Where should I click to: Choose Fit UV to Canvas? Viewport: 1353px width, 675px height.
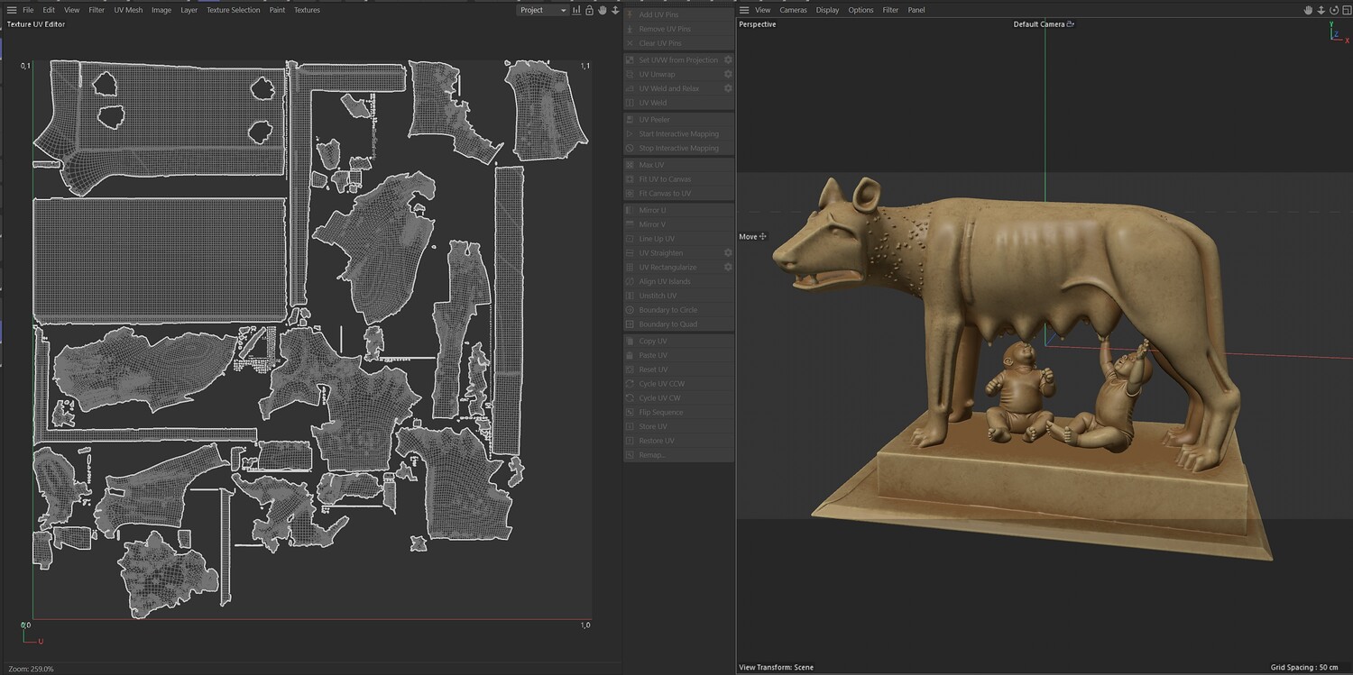click(x=678, y=179)
